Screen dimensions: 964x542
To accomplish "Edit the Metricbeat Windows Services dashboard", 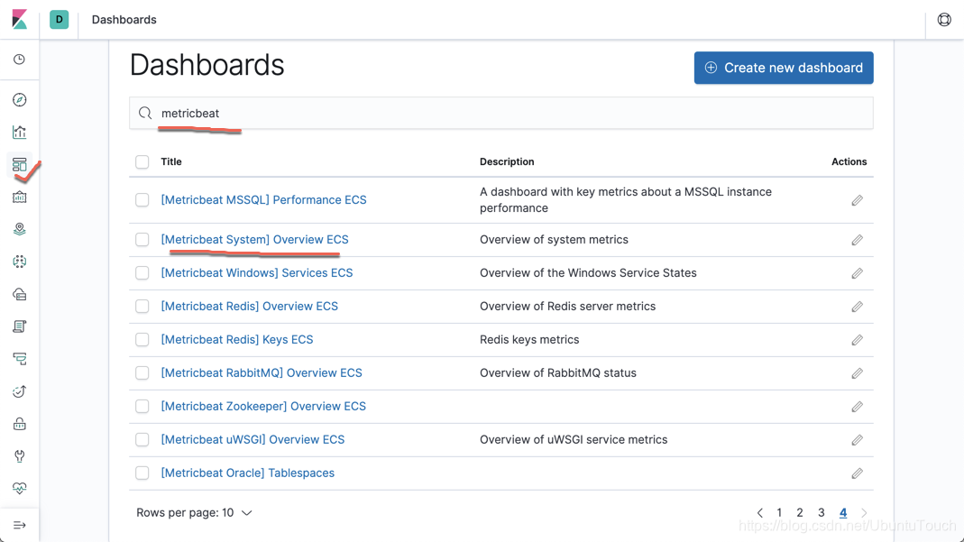I will (857, 273).
